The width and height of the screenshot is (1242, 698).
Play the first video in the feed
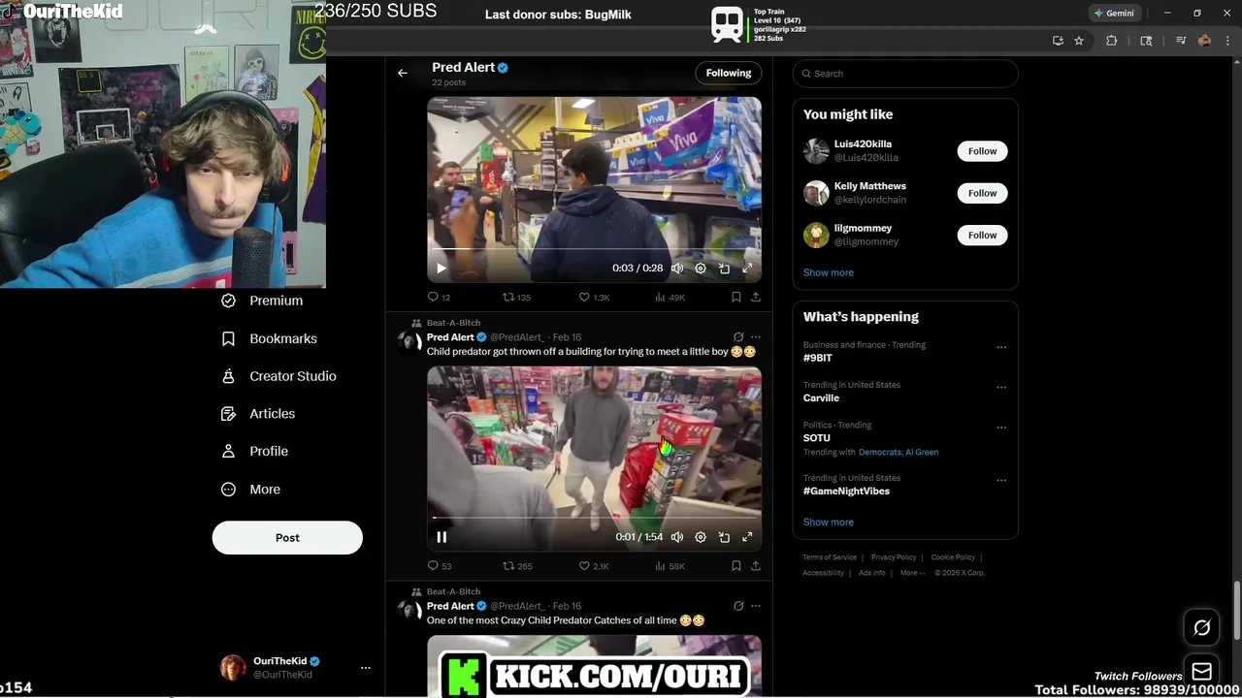point(441,269)
